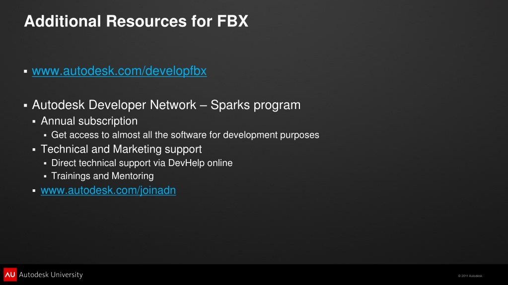Click the copyright 2011 Autodesk notice
Image resolution: width=508 pixels, height=285 pixels.
(x=470, y=276)
